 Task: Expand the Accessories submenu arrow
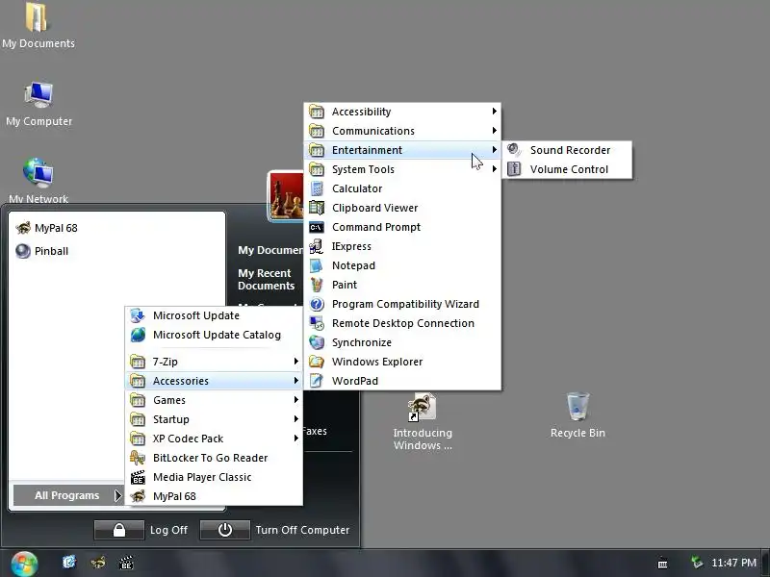pyautogui.click(x=296, y=380)
